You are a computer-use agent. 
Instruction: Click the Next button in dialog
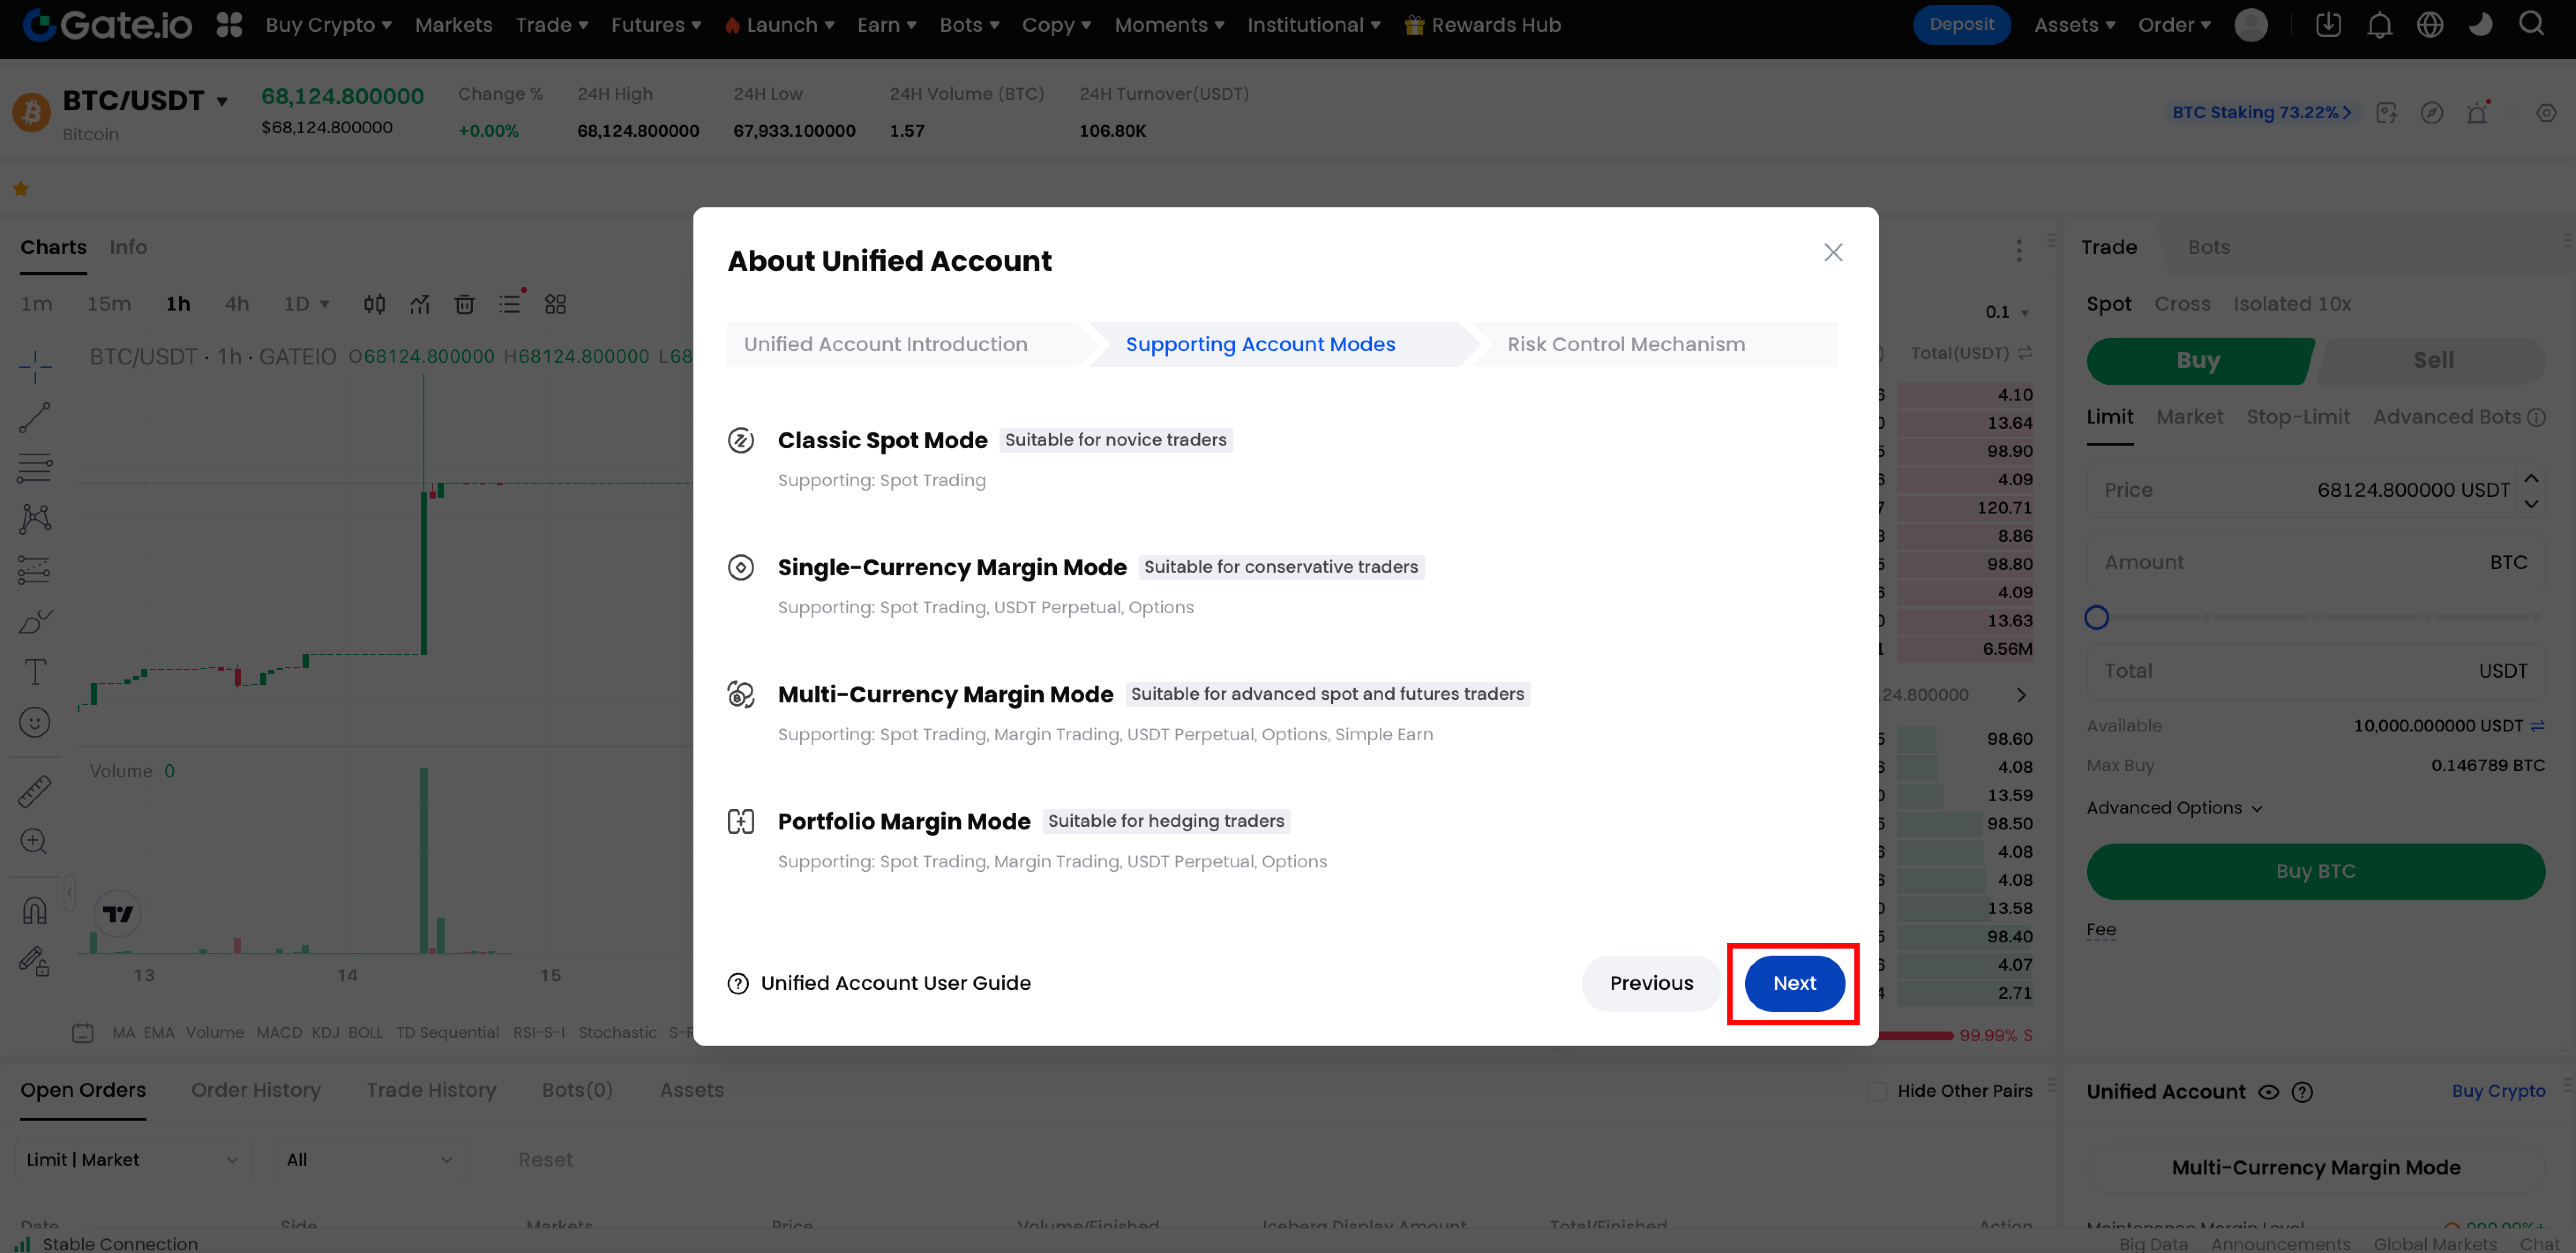1794,983
